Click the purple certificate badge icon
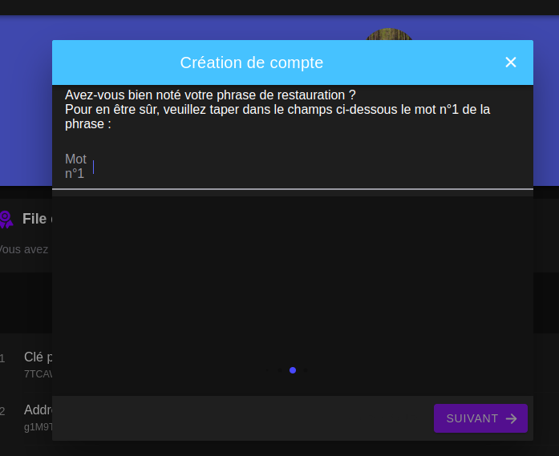This screenshot has height=456, width=559. point(6,219)
